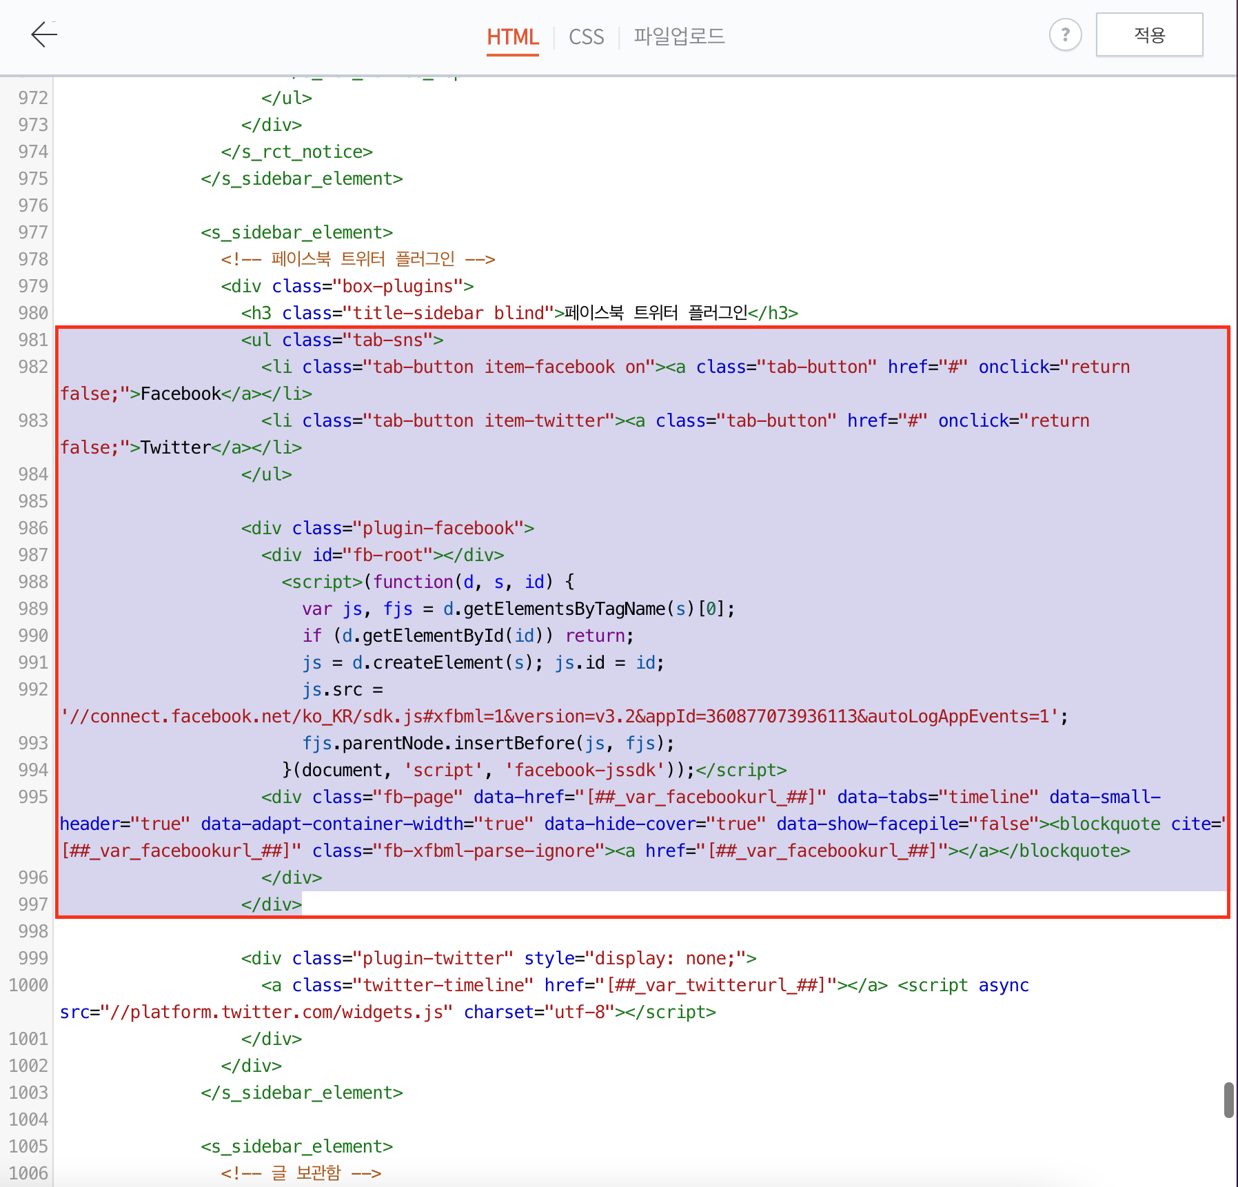Click the platform.twitter.com/widgets.js string
1238x1187 pixels.
[x=276, y=1012]
